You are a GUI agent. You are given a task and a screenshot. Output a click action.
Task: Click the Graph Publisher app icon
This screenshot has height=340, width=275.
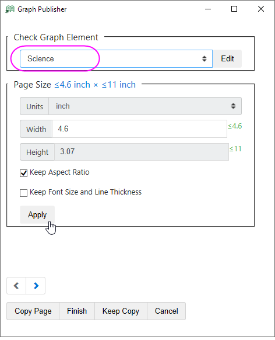click(x=10, y=9)
